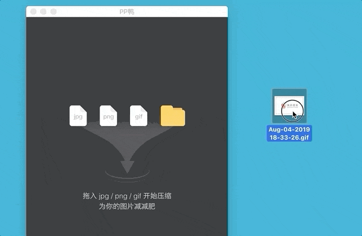The image size is (362, 236).
Task: Click the gif file type icon
Action: coord(139,116)
